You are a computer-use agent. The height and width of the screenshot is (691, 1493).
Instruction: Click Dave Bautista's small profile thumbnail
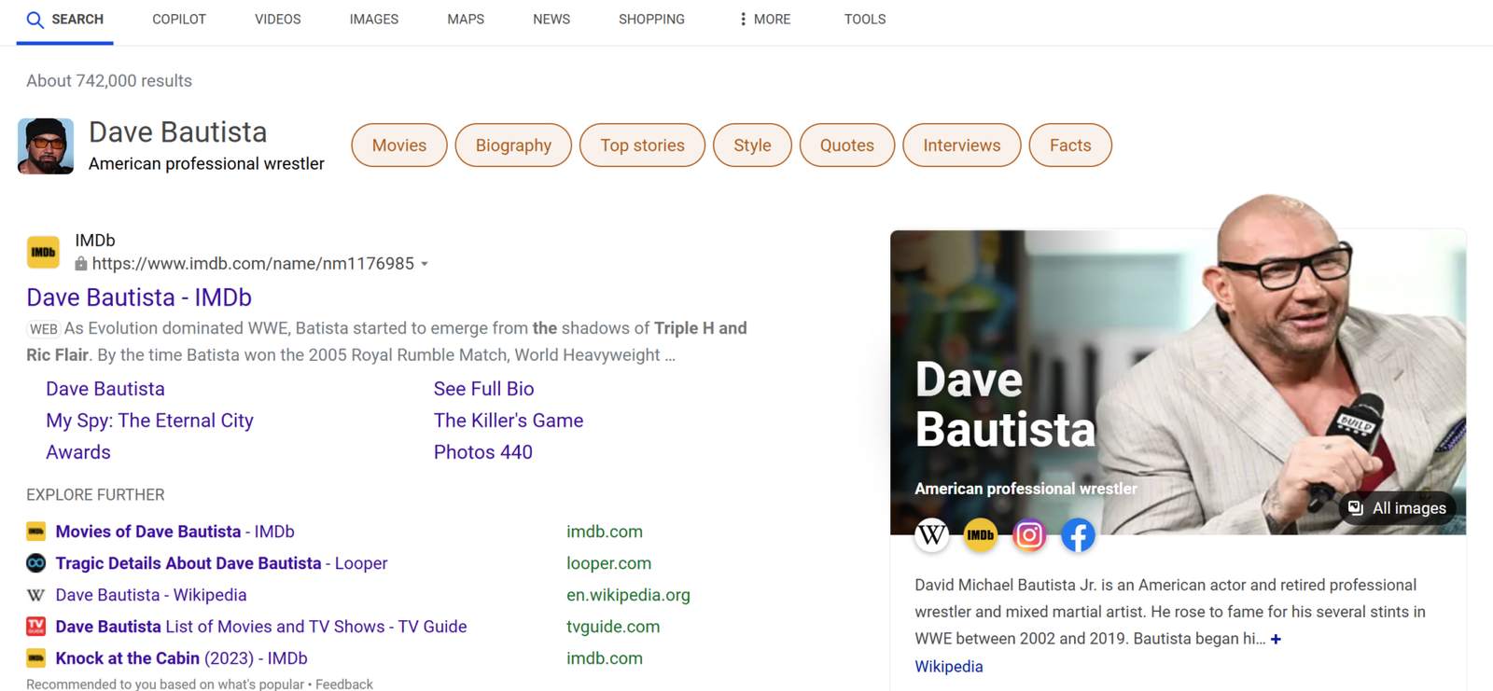tap(46, 146)
